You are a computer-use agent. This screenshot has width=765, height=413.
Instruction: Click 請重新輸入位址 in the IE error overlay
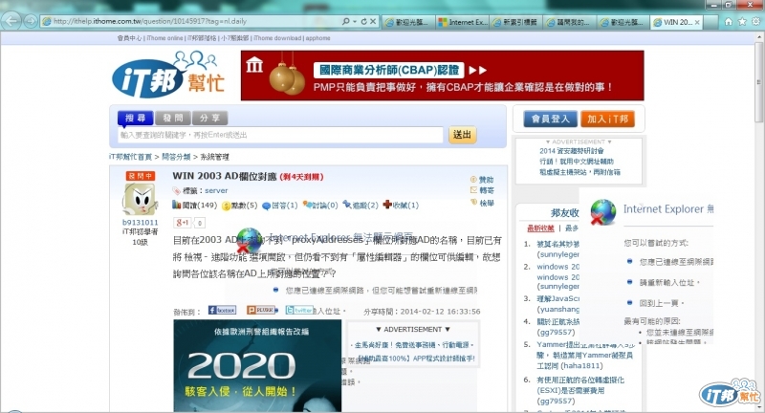click(x=669, y=282)
